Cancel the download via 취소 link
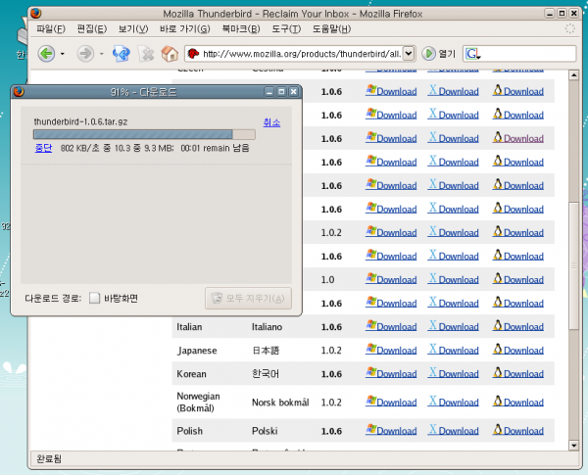 (x=271, y=122)
